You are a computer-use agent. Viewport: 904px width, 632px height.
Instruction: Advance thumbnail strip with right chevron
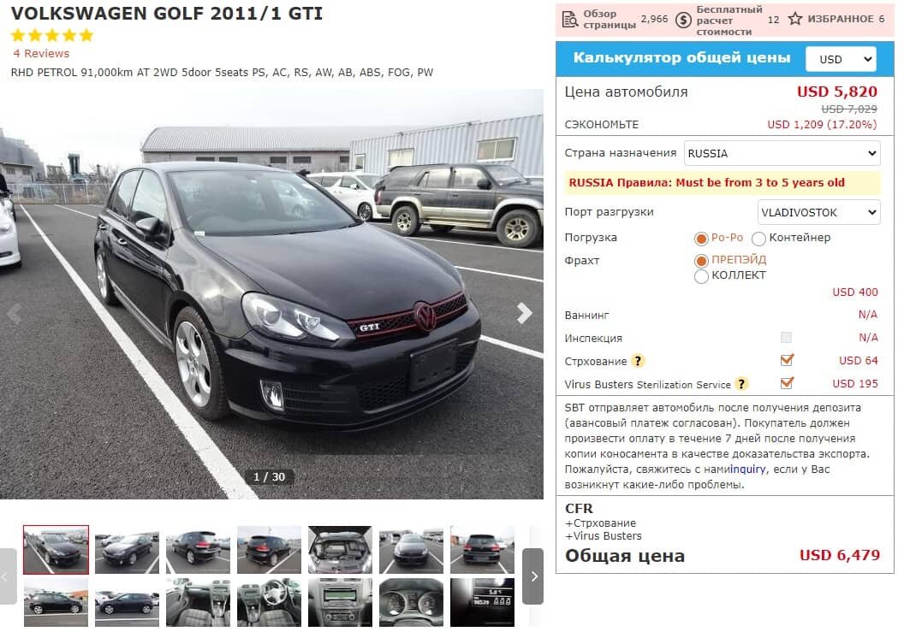coord(533,576)
